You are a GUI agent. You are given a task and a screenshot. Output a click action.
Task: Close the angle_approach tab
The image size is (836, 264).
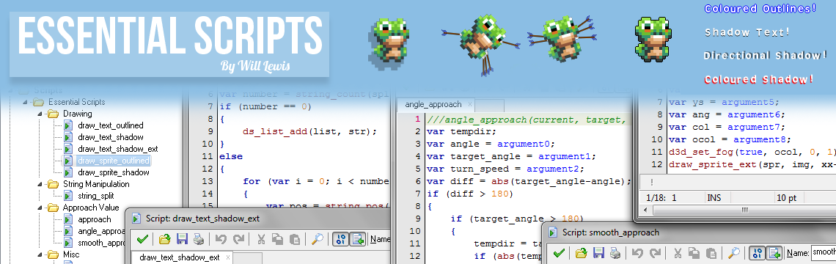point(469,105)
